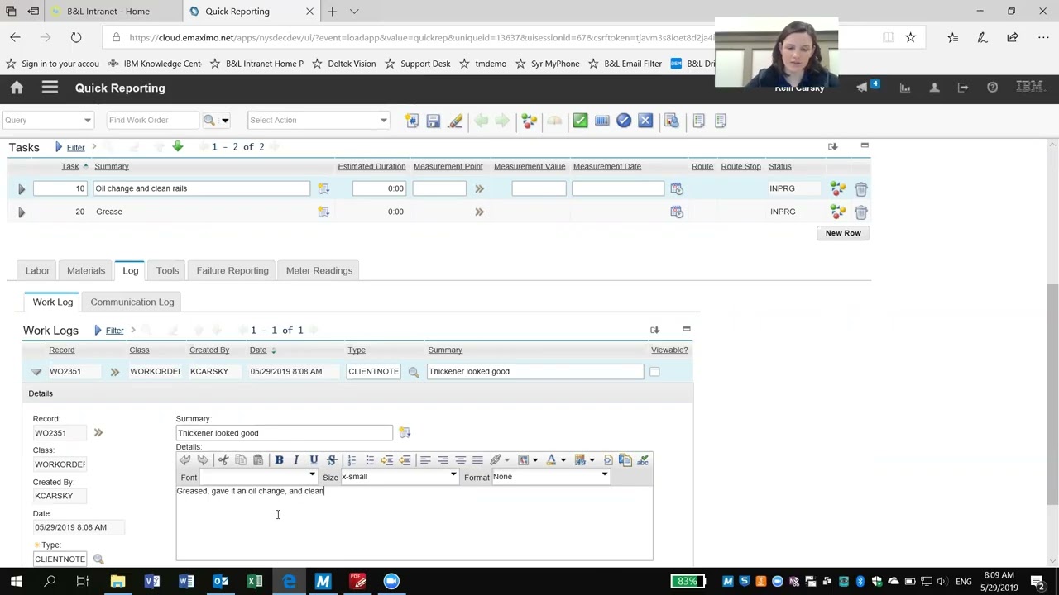This screenshot has height=595, width=1059.
Task: Click the Help question mark icon
Action: click(x=992, y=87)
